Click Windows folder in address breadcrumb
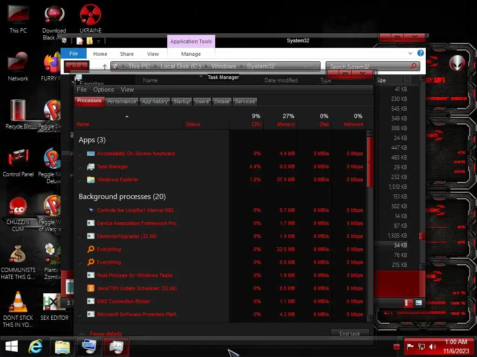The width and height of the screenshot is (477, 357). pyautogui.click(x=224, y=66)
